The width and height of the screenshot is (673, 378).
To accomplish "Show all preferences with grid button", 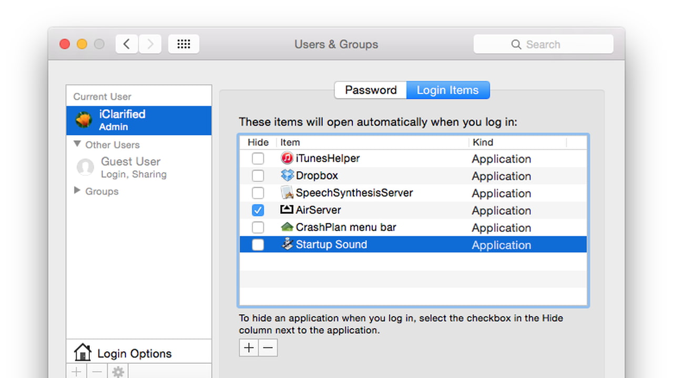I will click(x=183, y=44).
